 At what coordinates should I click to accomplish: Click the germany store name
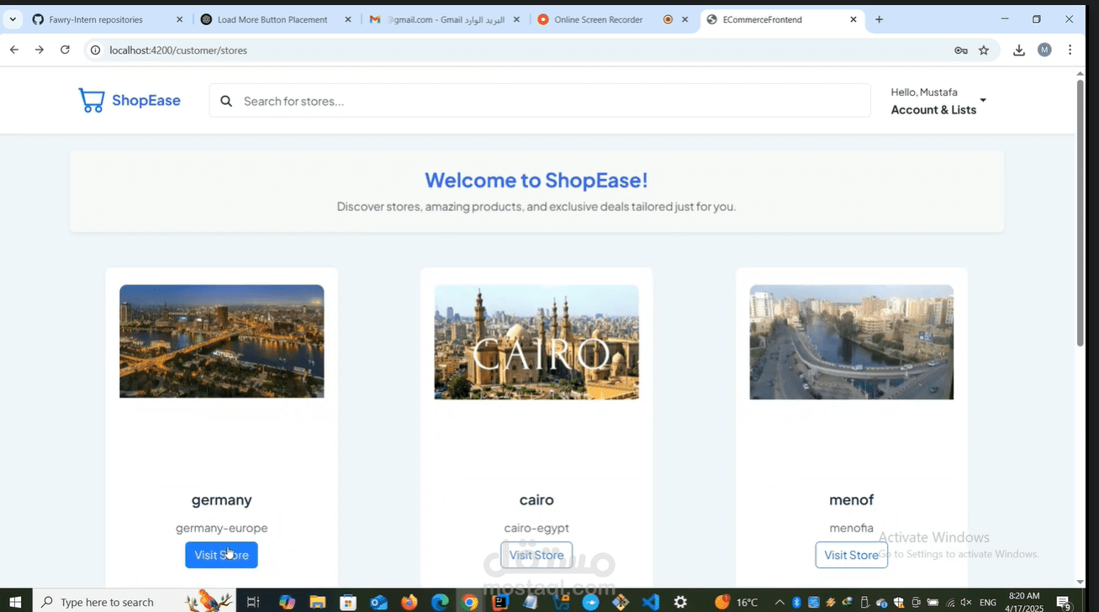click(222, 500)
